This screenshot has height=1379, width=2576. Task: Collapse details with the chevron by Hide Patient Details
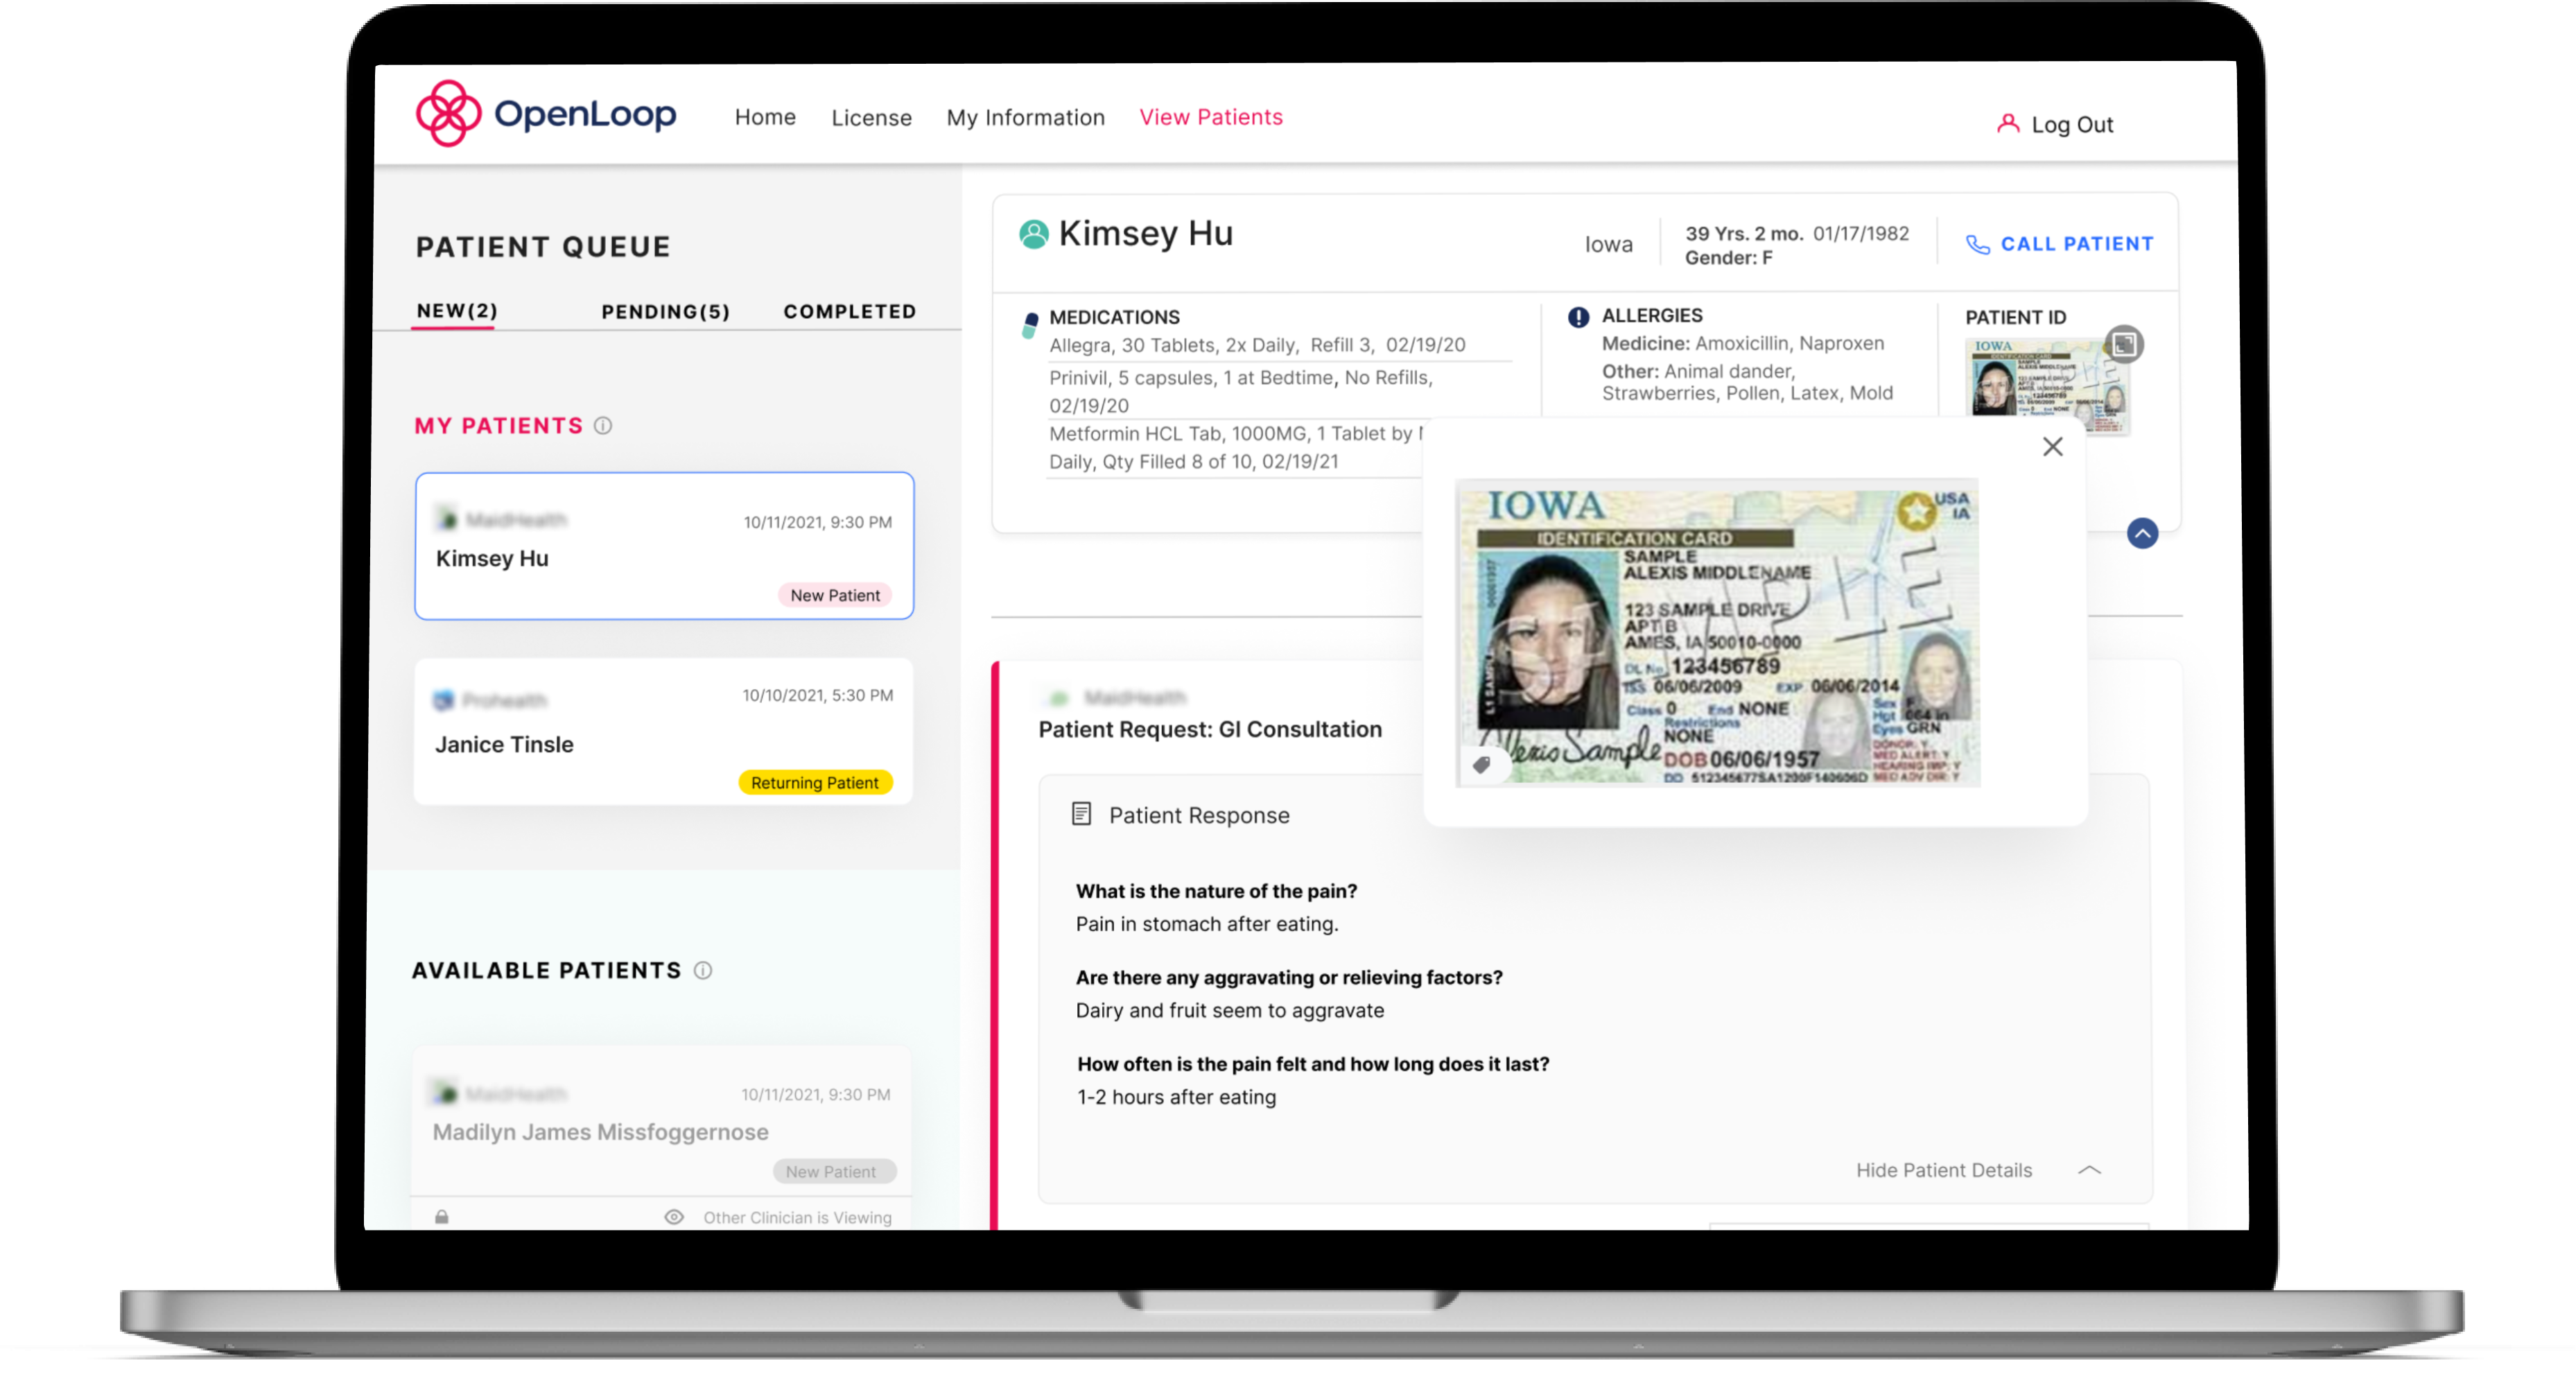[x=2089, y=1170]
